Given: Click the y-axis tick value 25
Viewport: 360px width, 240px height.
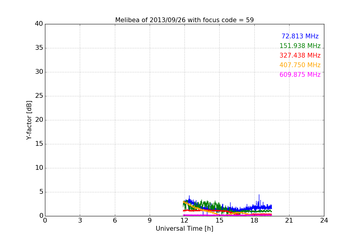Looking at the screenshot, I should pos(39,96).
